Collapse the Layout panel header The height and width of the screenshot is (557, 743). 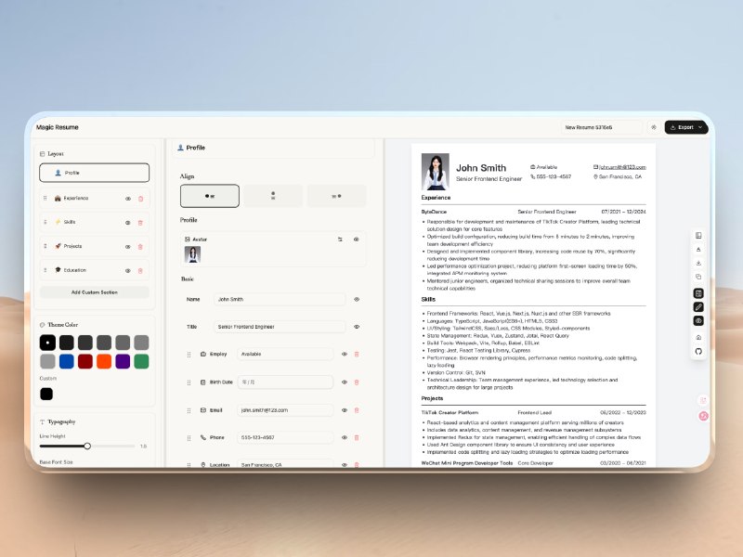coord(54,153)
